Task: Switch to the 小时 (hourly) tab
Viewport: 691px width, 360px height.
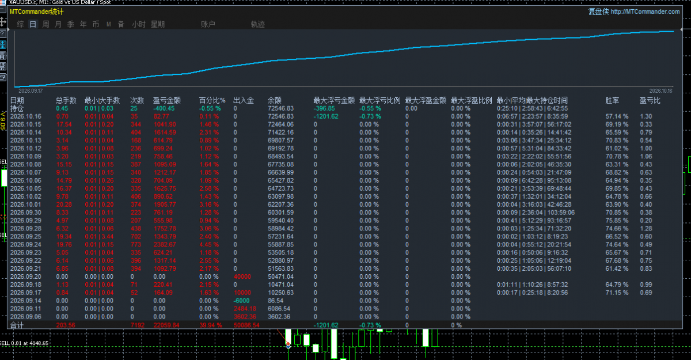Action: [x=138, y=24]
